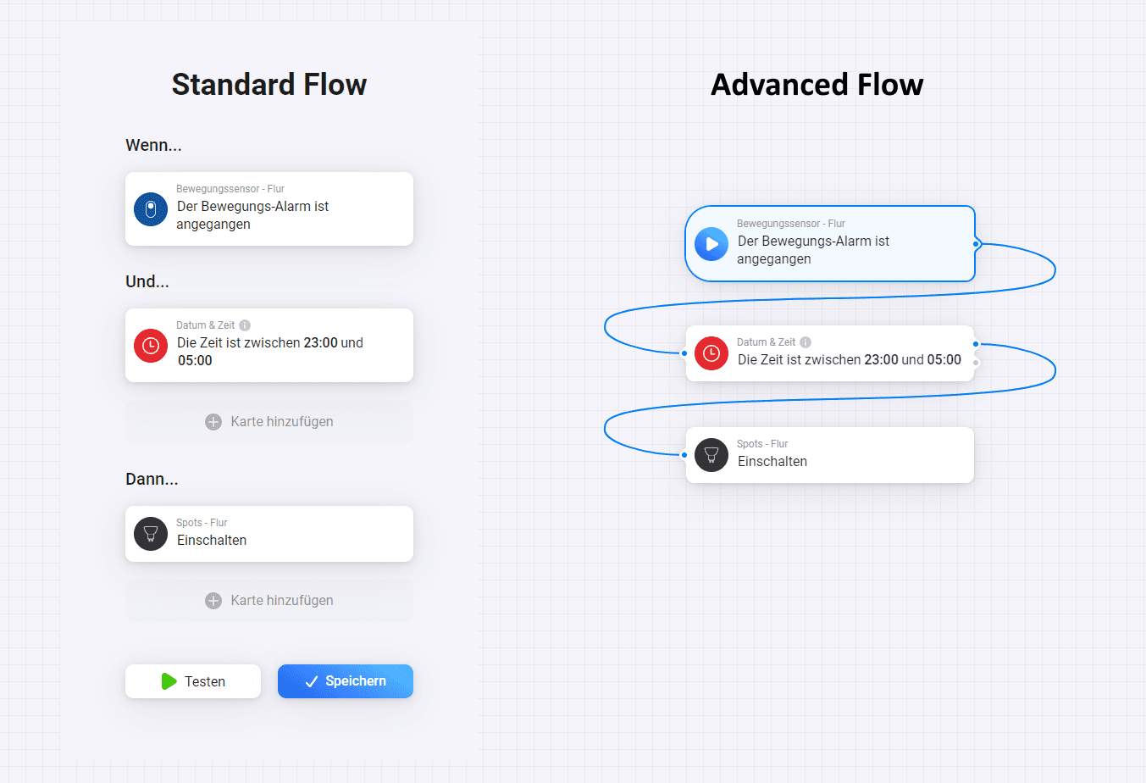
Task: Add an action card under Dann...
Action: pyautogui.click(x=269, y=601)
